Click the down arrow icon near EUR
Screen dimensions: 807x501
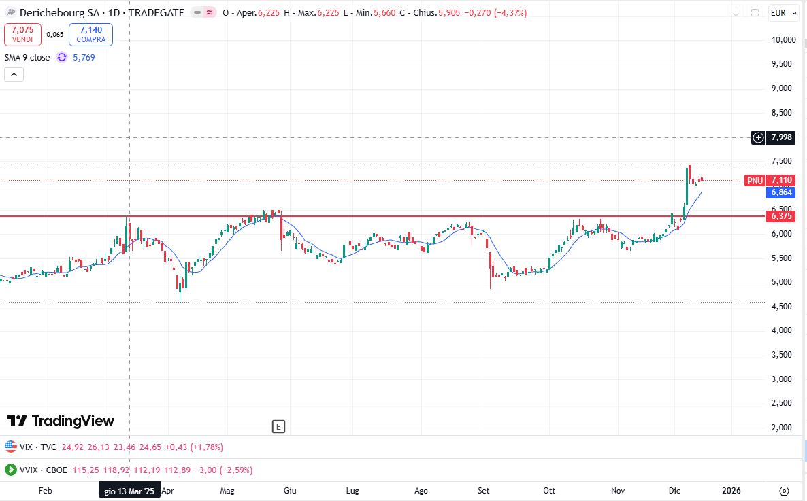point(736,13)
